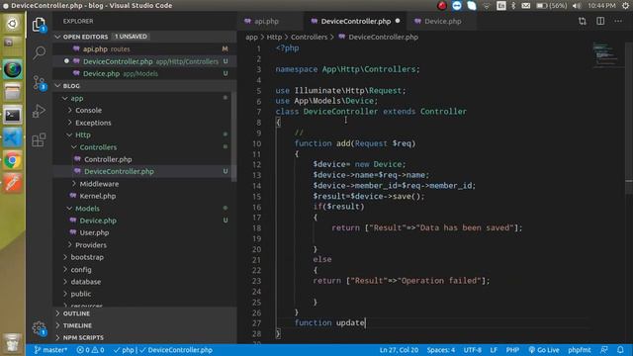
Task: Change Spaces: 4 indentation setting
Action: pos(440,350)
